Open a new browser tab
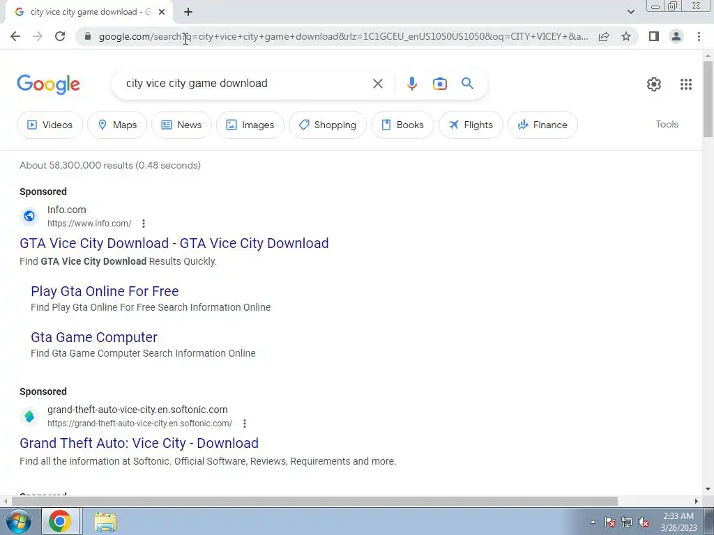Viewport: 714px width, 535px height. click(x=188, y=12)
